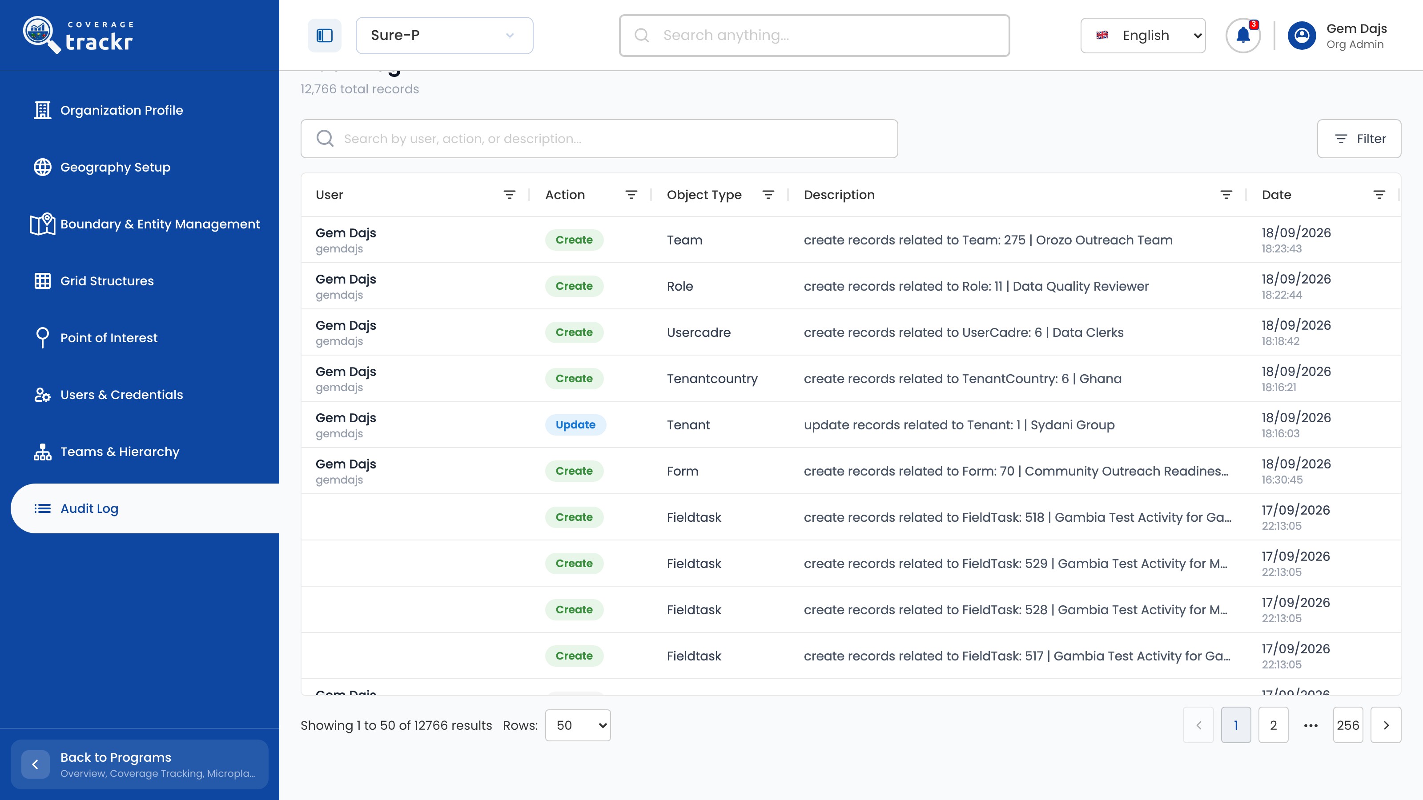Click the audit search magnifier icon
Image resolution: width=1423 pixels, height=800 pixels.
tap(325, 139)
